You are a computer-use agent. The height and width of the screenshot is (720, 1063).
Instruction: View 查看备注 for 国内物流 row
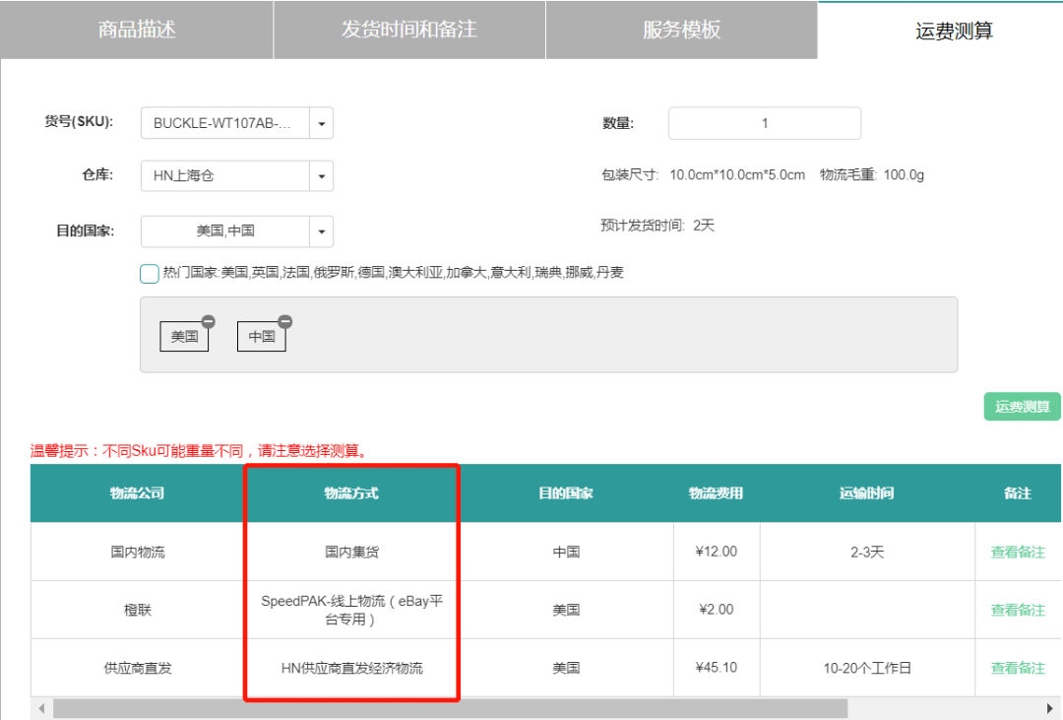[1018, 552]
